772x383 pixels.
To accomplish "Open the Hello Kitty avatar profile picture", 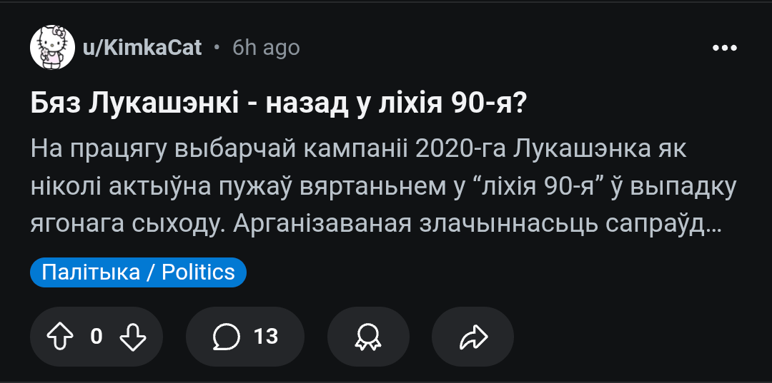I will 52,48.
